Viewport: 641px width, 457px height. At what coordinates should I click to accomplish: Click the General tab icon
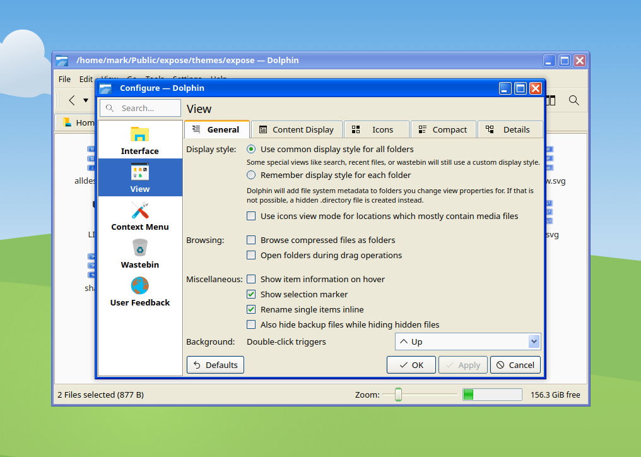[196, 129]
